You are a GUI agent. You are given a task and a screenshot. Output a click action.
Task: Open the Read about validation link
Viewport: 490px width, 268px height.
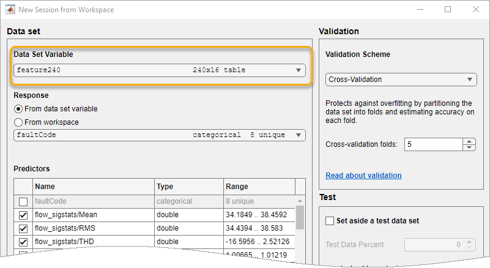click(x=363, y=176)
